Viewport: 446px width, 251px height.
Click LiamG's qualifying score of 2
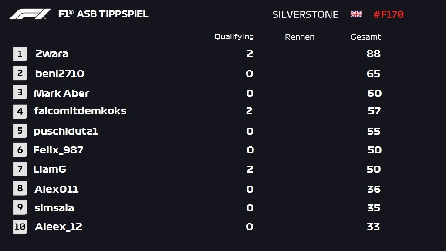pyautogui.click(x=250, y=169)
